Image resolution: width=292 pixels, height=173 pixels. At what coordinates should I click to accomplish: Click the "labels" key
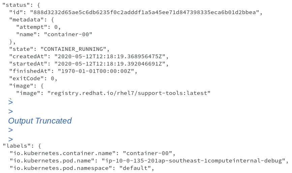[17, 146]
